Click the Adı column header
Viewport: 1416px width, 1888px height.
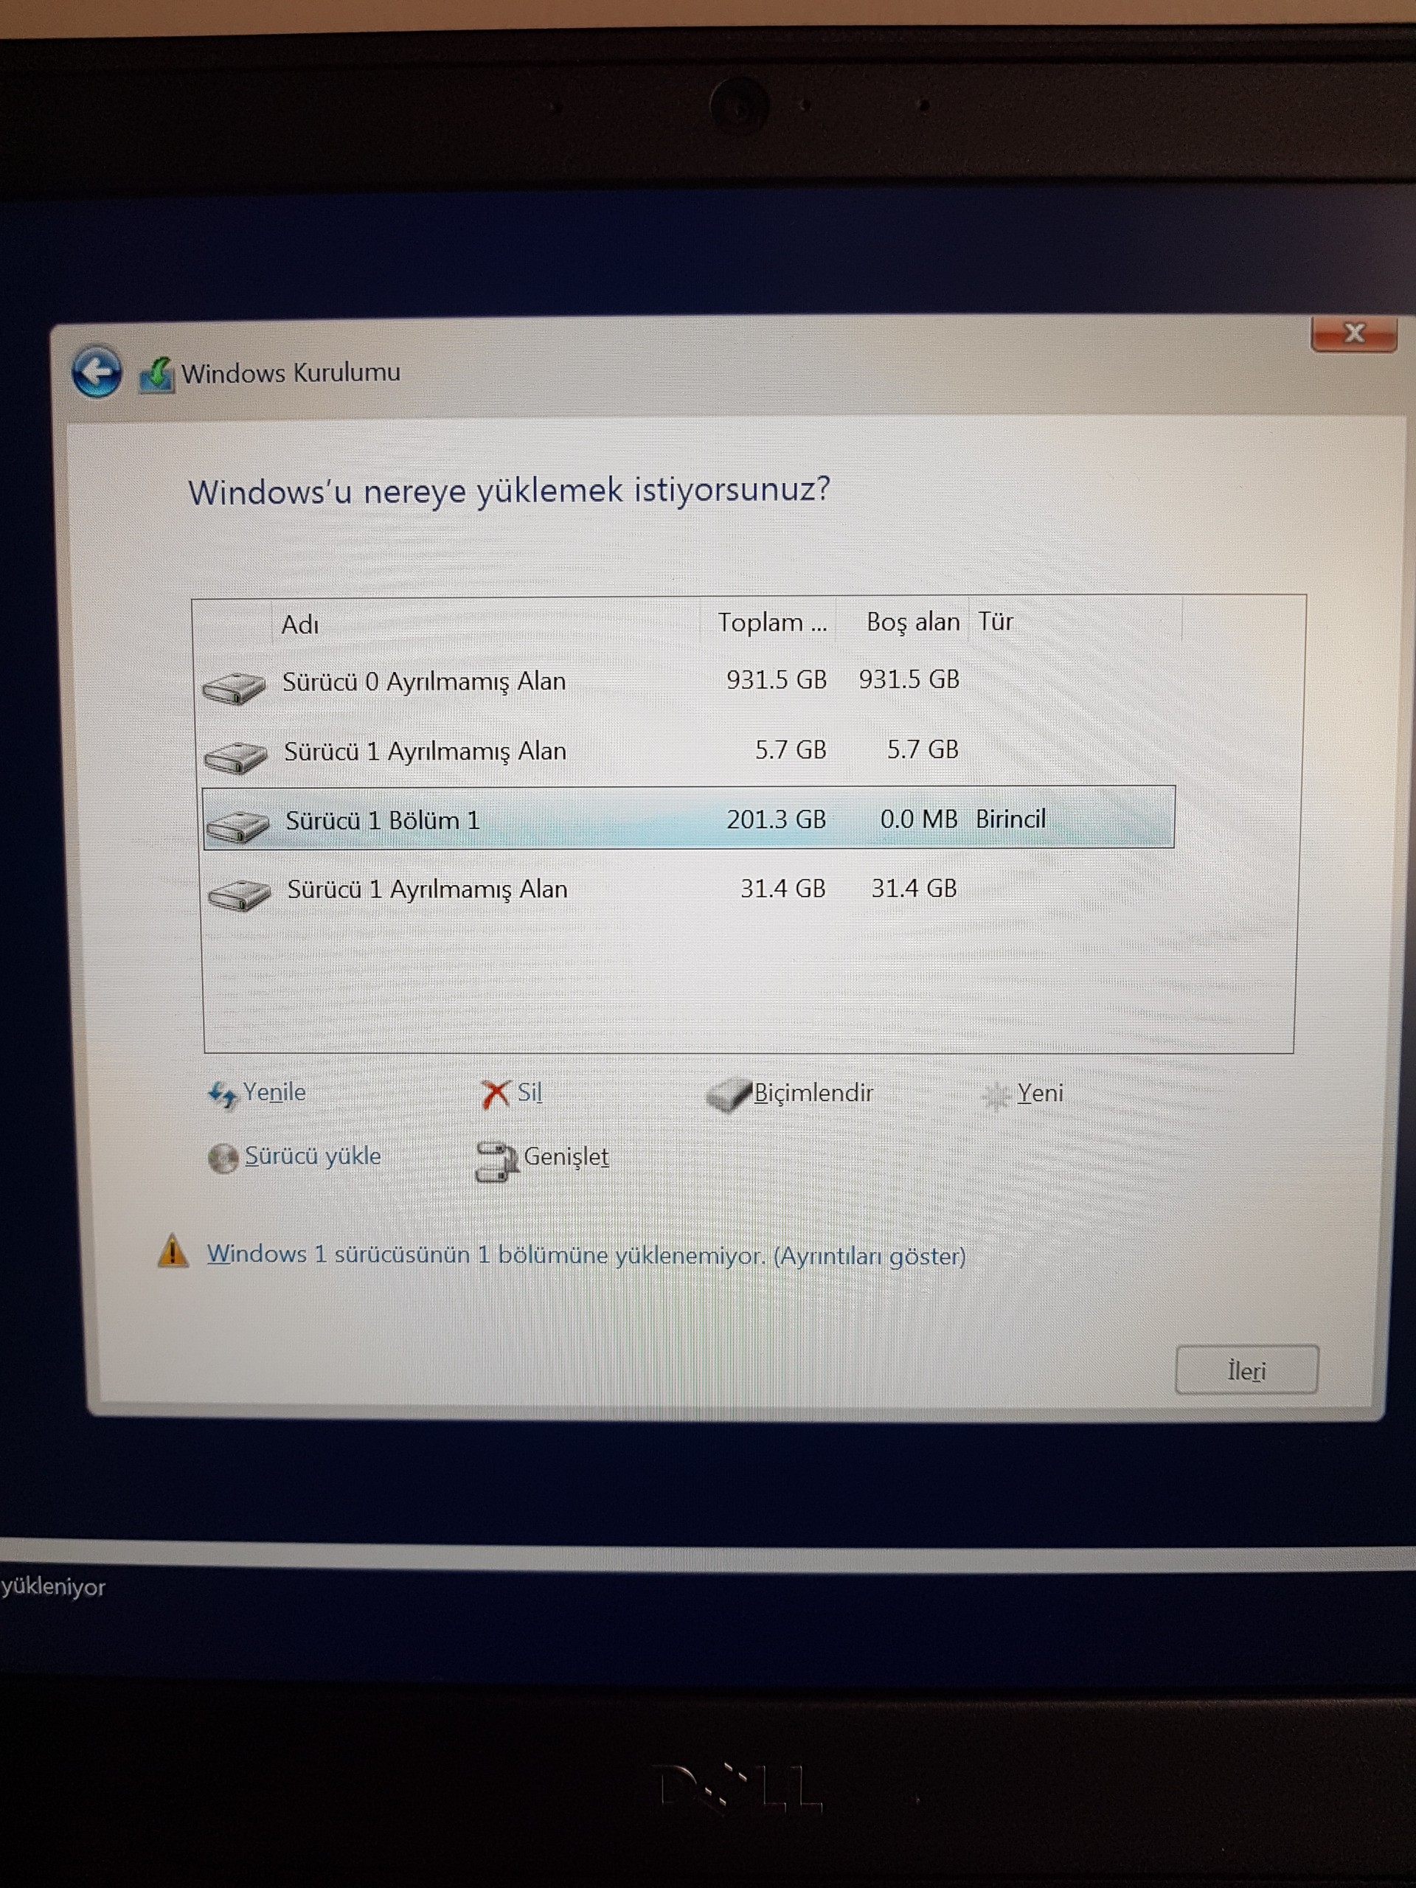click(300, 625)
